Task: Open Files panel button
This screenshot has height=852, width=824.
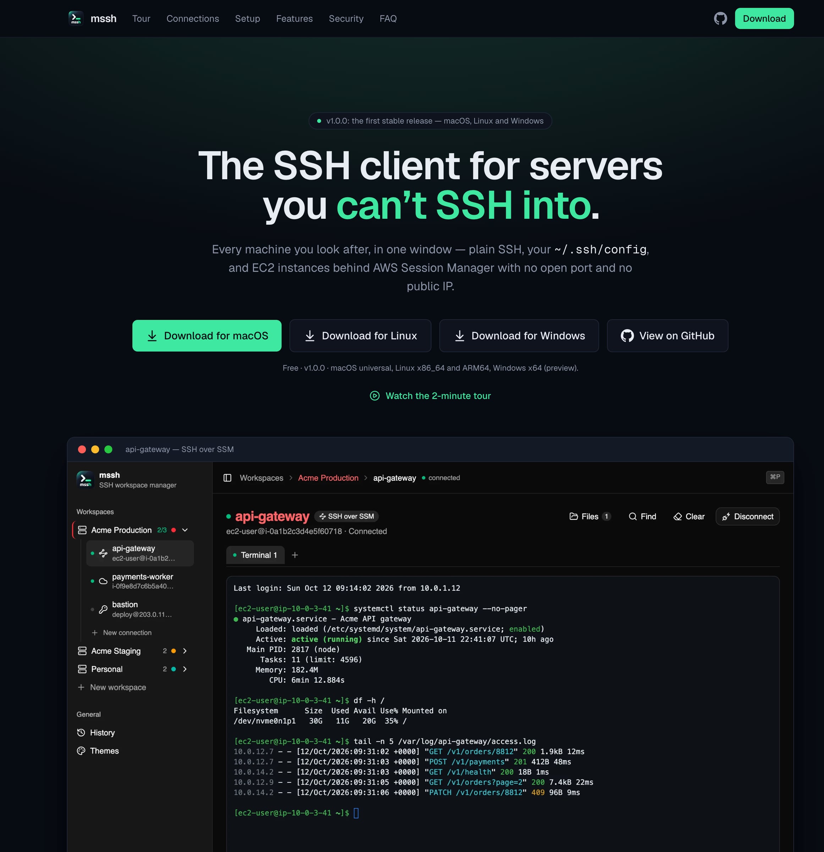Action: (x=590, y=517)
